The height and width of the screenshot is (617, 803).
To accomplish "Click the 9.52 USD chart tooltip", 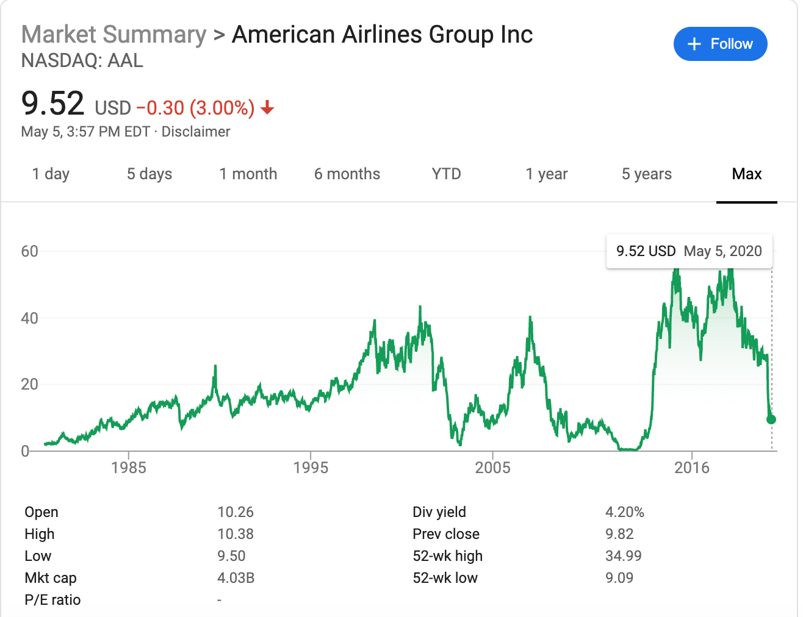I will tap(689, 251).
